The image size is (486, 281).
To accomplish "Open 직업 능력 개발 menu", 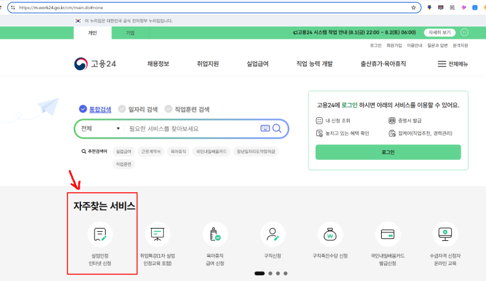I will (314, 64).
